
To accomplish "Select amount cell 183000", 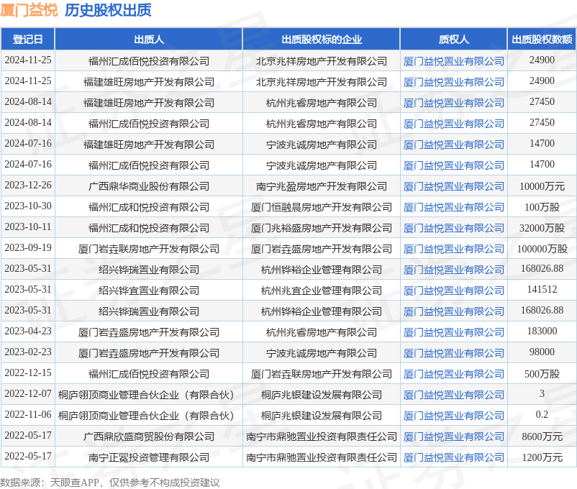I will (542, 331).
